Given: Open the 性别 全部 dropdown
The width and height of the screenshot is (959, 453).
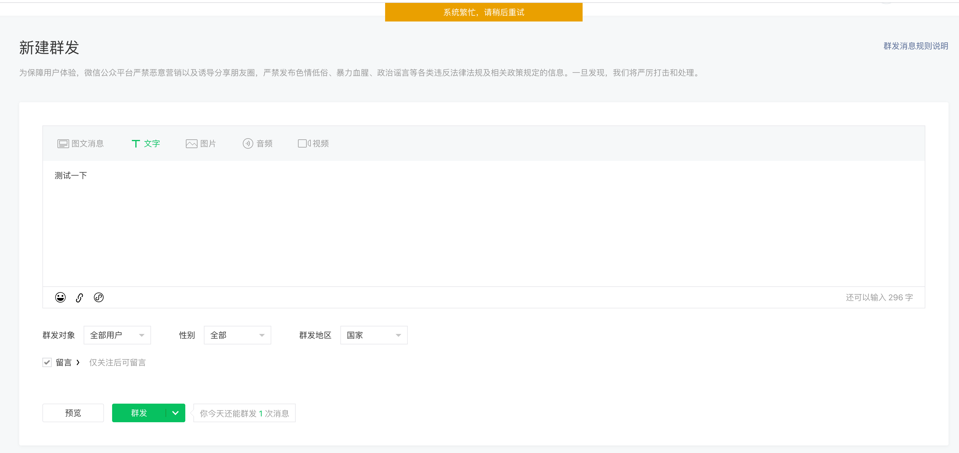Looking at the screenshot, I should pyautogui.click(x=237, y=335).
